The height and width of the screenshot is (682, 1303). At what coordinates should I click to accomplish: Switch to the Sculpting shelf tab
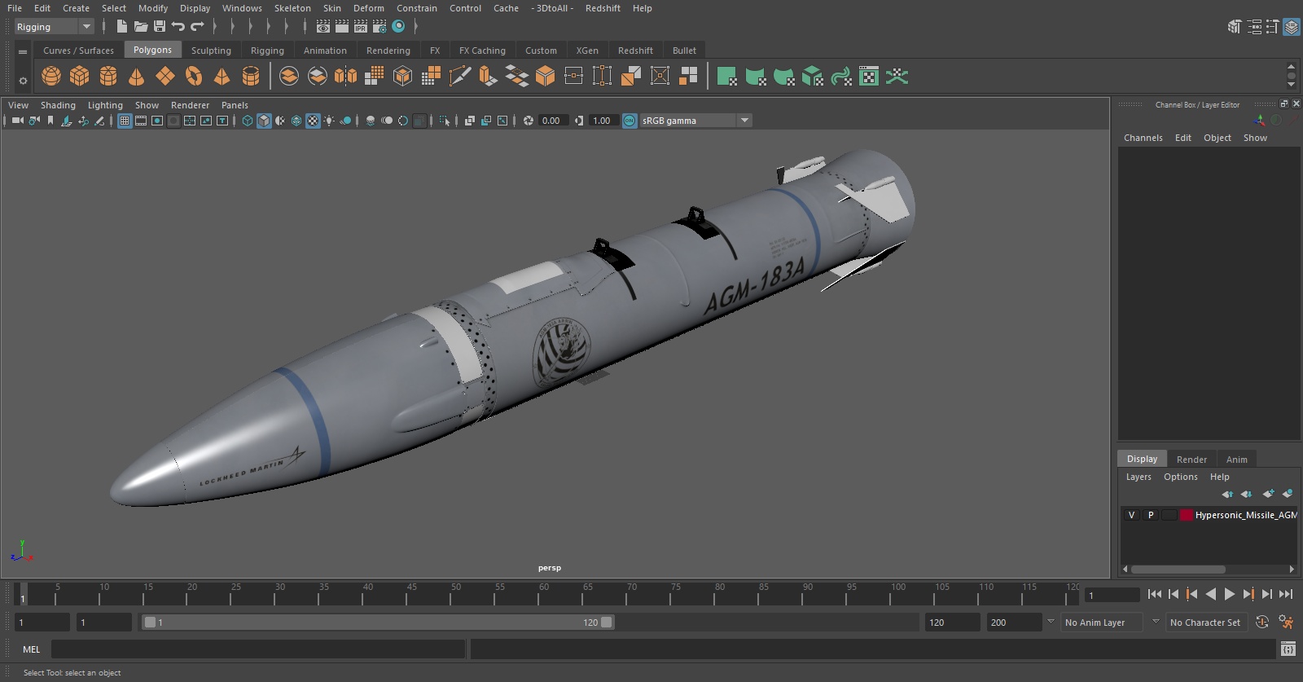click(211, 51)
